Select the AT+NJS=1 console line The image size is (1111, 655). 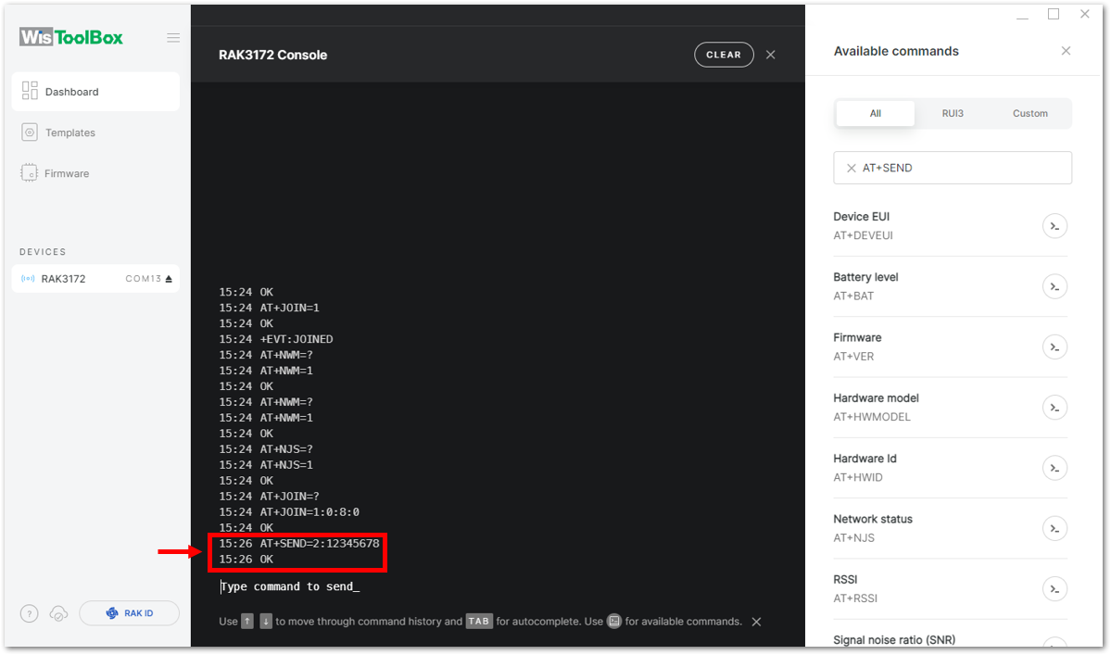pos(266,464)
